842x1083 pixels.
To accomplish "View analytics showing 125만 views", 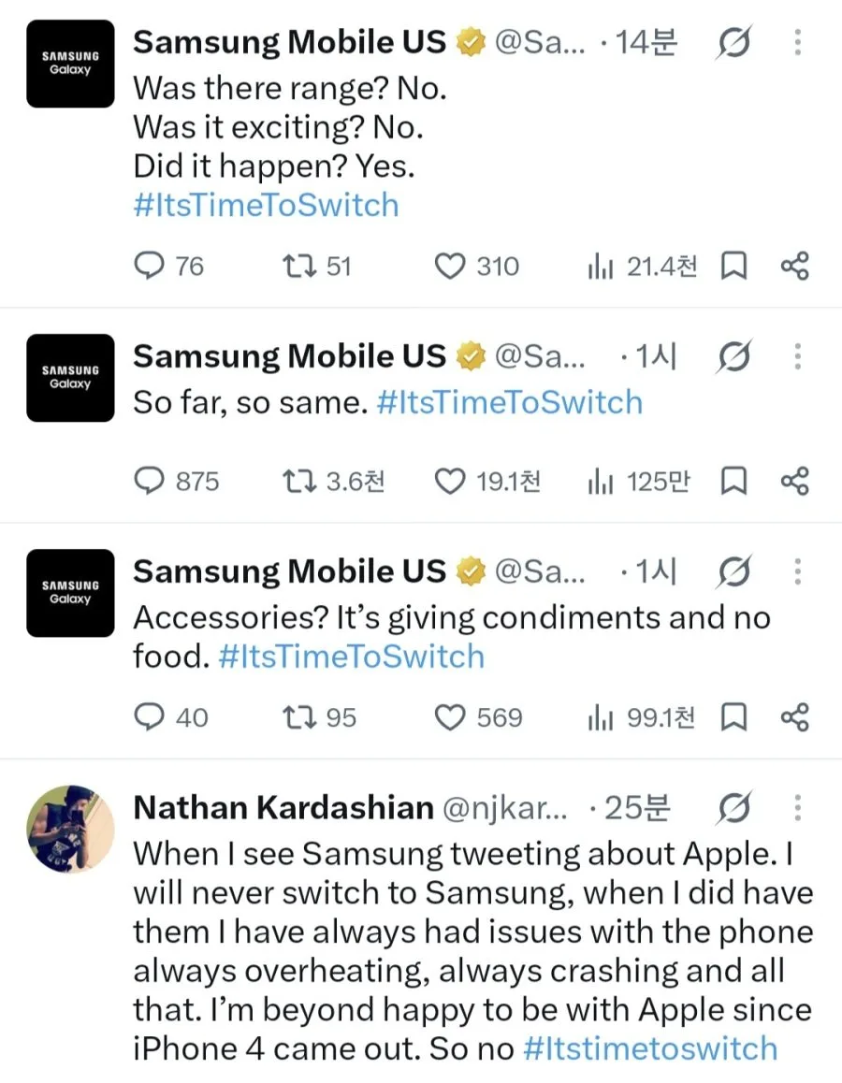I will pos(638,482).
